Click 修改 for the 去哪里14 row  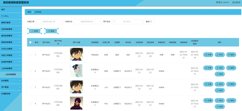(220, 68)
